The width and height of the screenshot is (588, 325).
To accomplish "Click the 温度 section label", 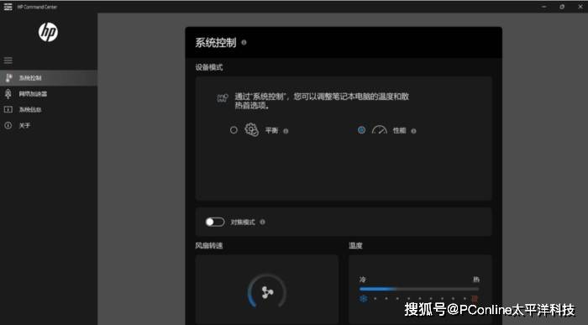I will point(355,245).
